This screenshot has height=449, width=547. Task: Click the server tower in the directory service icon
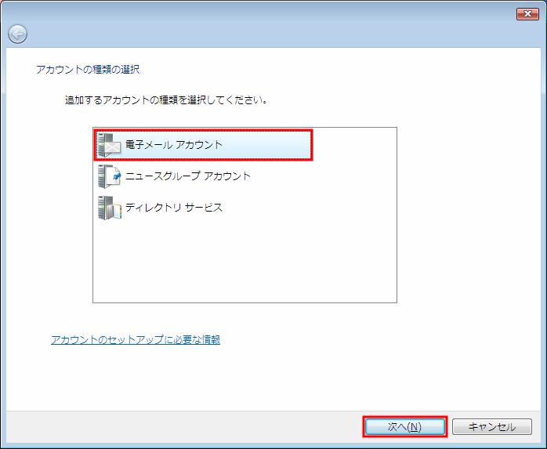pos(103,208)
